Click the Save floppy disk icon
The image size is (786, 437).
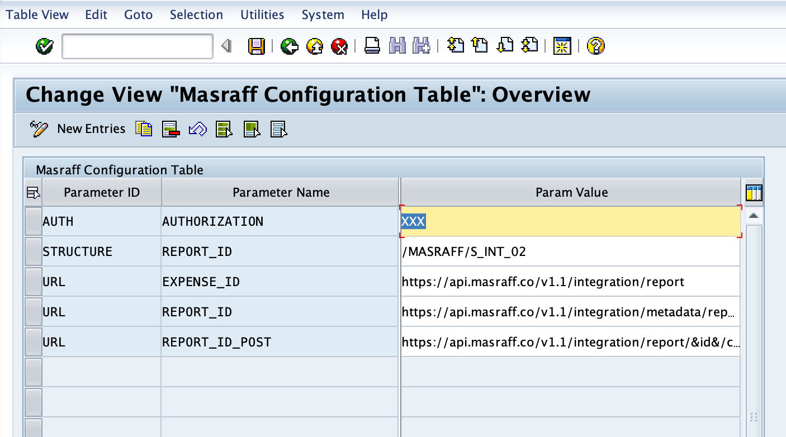click(257, 46)
